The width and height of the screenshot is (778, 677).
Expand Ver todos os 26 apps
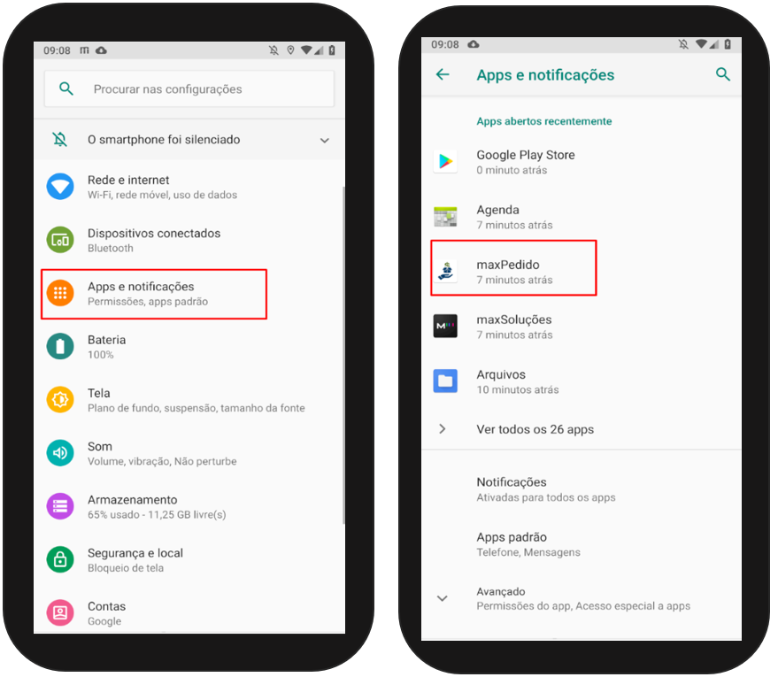[581, 429]
